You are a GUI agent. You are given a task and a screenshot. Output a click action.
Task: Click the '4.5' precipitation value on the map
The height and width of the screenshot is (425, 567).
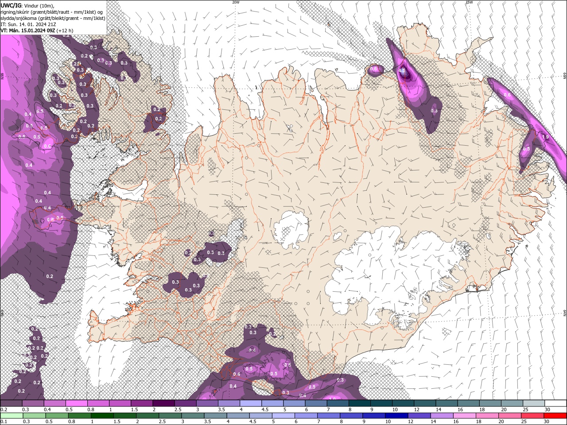(402, 70)
